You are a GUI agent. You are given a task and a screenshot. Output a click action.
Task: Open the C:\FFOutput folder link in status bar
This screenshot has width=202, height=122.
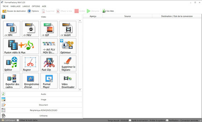[8, 120]
